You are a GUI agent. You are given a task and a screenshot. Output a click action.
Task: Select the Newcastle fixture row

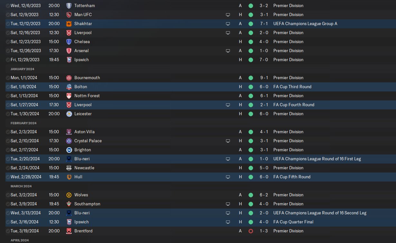pyautogui.click(x=198, y=168)
